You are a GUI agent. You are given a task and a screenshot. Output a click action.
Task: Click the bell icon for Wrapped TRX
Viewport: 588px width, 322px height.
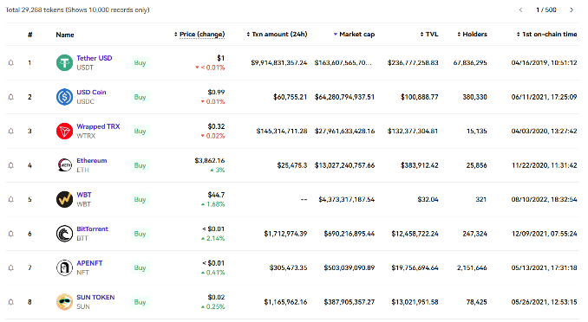pyautogui.click(x=11, y=131)
